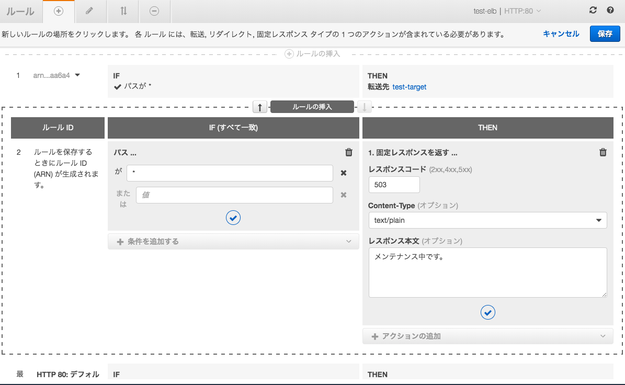Click the キャンセル link
The image size is (625, 385).
pyautogui.click(x=561, y=34)
